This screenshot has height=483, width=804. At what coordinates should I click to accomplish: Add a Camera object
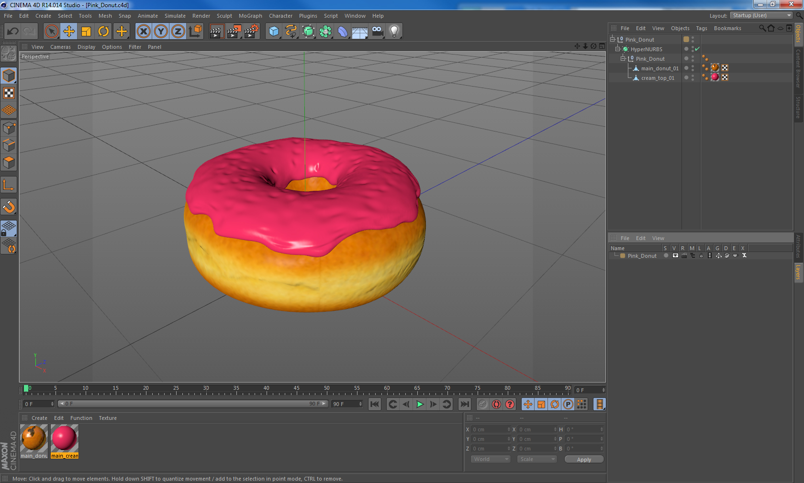pyautogui.click(x=377, y=32)
